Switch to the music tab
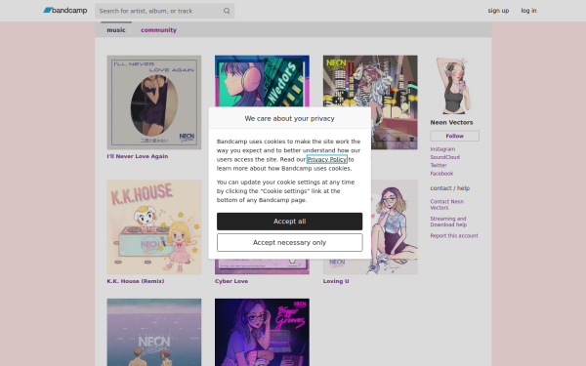Viewport: 586px width, 366px height. coord(116,30)
